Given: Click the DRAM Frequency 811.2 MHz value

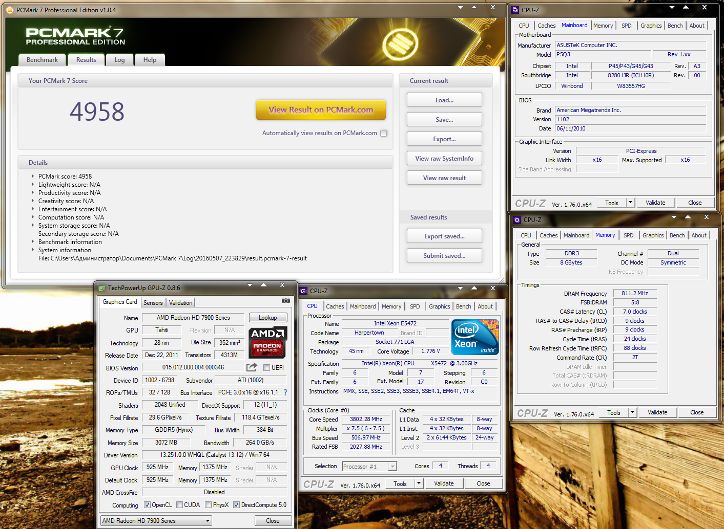Looking at the screenshot, I should click(635, 293).
